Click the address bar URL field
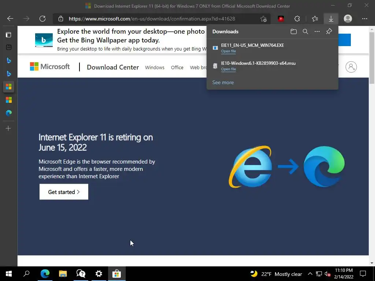This screenshot has height=281, width=375. point(161,19)
